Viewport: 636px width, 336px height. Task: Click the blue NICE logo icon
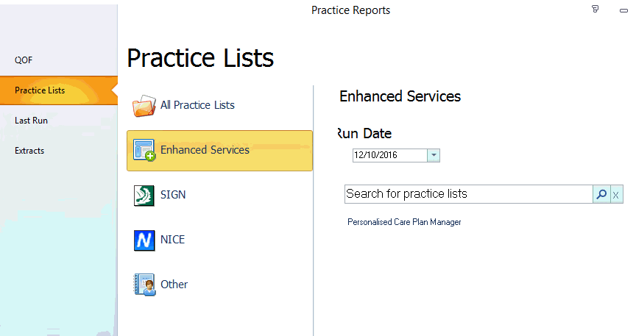coord(144,240)
